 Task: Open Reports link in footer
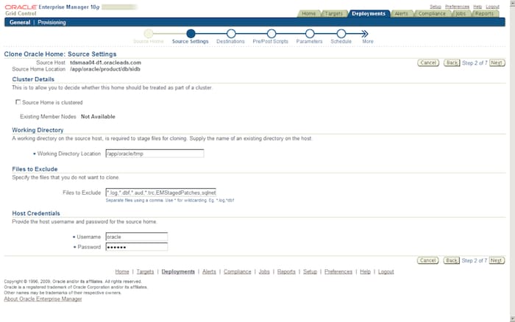coord(286,271)
